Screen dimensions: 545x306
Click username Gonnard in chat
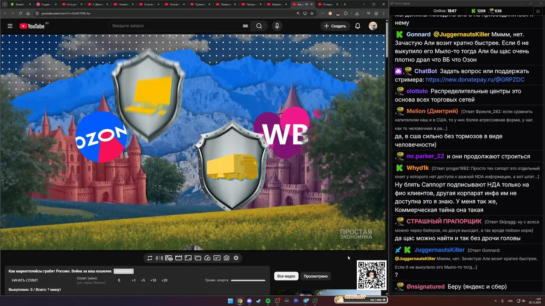[419, 34]
